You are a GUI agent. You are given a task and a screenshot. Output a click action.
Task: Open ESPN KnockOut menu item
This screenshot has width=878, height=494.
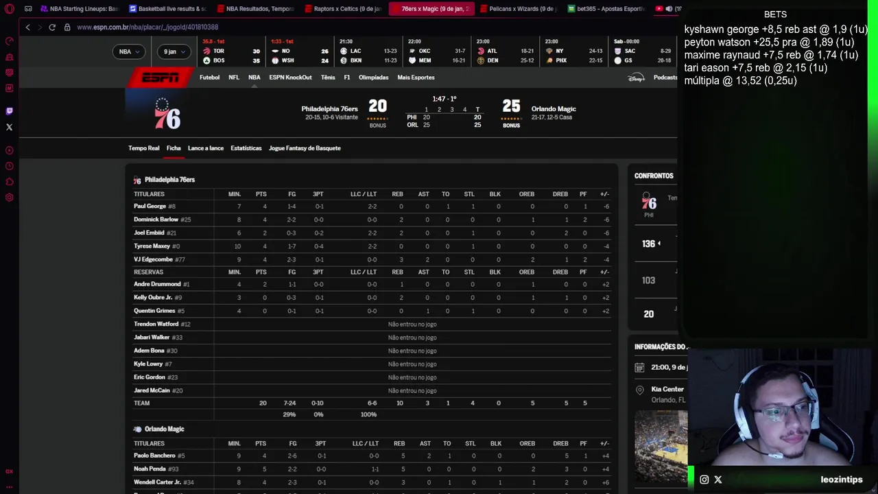coord(290,78)
